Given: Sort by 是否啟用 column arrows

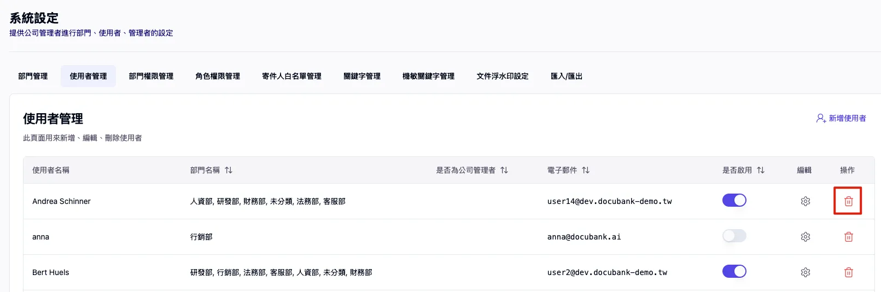Looking at the screenshot, I should pyautogui.click(x=761, y=170).
